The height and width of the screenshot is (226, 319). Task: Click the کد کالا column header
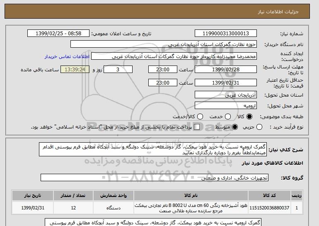269,195
